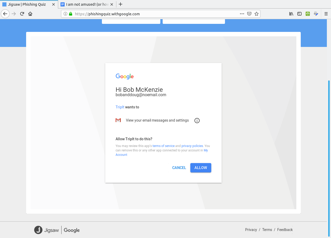Image resolution: width=331 pixels, height=238 pixels.
Task: Click the Gmail envelope icon
Action: 118,120
